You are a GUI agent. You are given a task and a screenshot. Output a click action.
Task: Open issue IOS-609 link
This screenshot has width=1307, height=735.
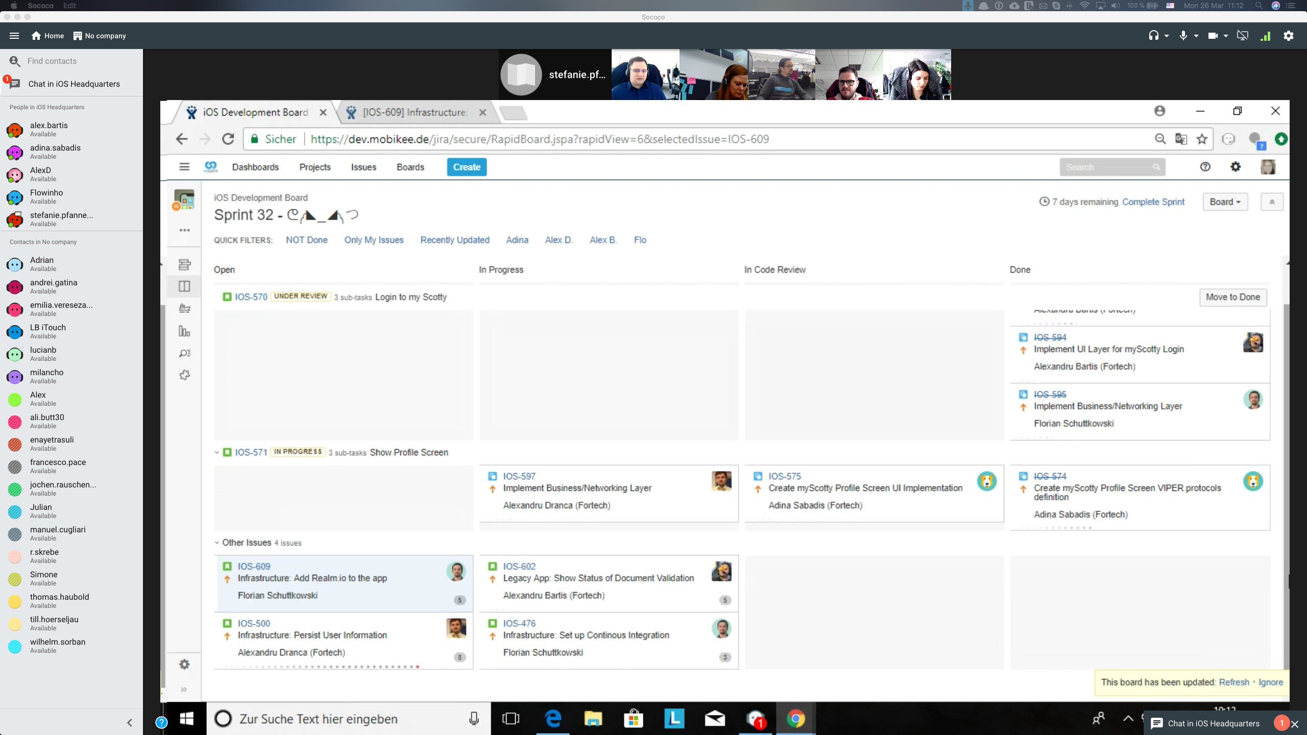tap(254, 567)
